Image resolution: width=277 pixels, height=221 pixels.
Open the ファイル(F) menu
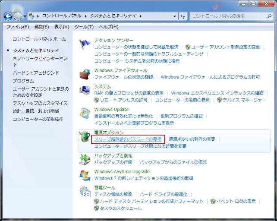(18, 27)
